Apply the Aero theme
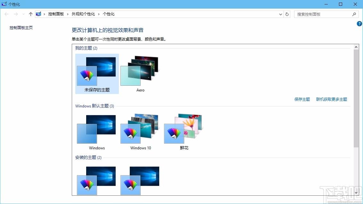 coord(140,74)
